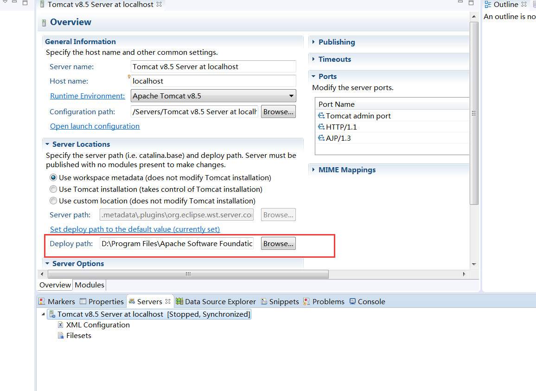536x391 pixels.
Task: Click the Tomcat server icon in Servers view
Action: [52, 314]
